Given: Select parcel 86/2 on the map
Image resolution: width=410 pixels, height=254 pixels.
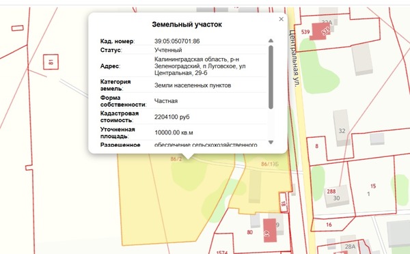Looking at the screenshot, I should click(176, 159).
